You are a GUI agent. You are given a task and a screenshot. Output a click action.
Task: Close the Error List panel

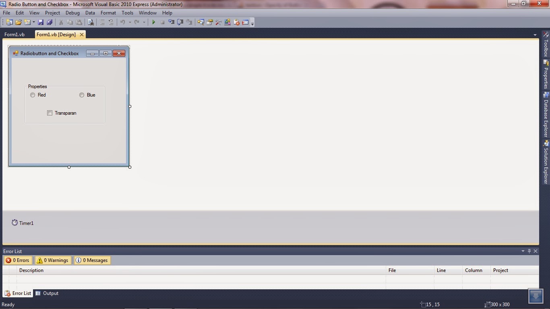coord(536,251)
